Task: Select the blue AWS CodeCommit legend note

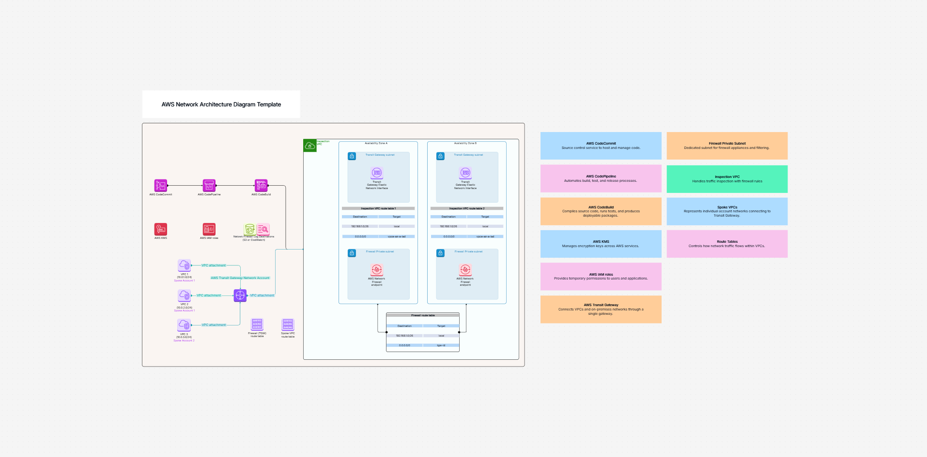Action: click(601, 146)
